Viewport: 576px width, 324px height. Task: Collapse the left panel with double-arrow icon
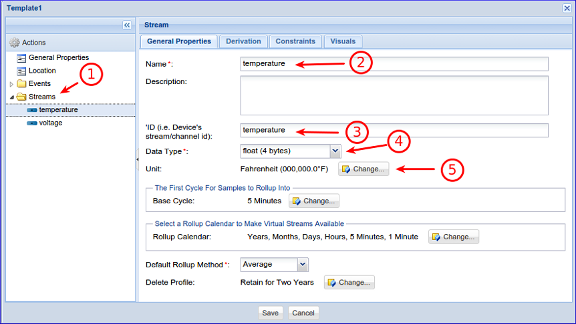tap(127, 25)
